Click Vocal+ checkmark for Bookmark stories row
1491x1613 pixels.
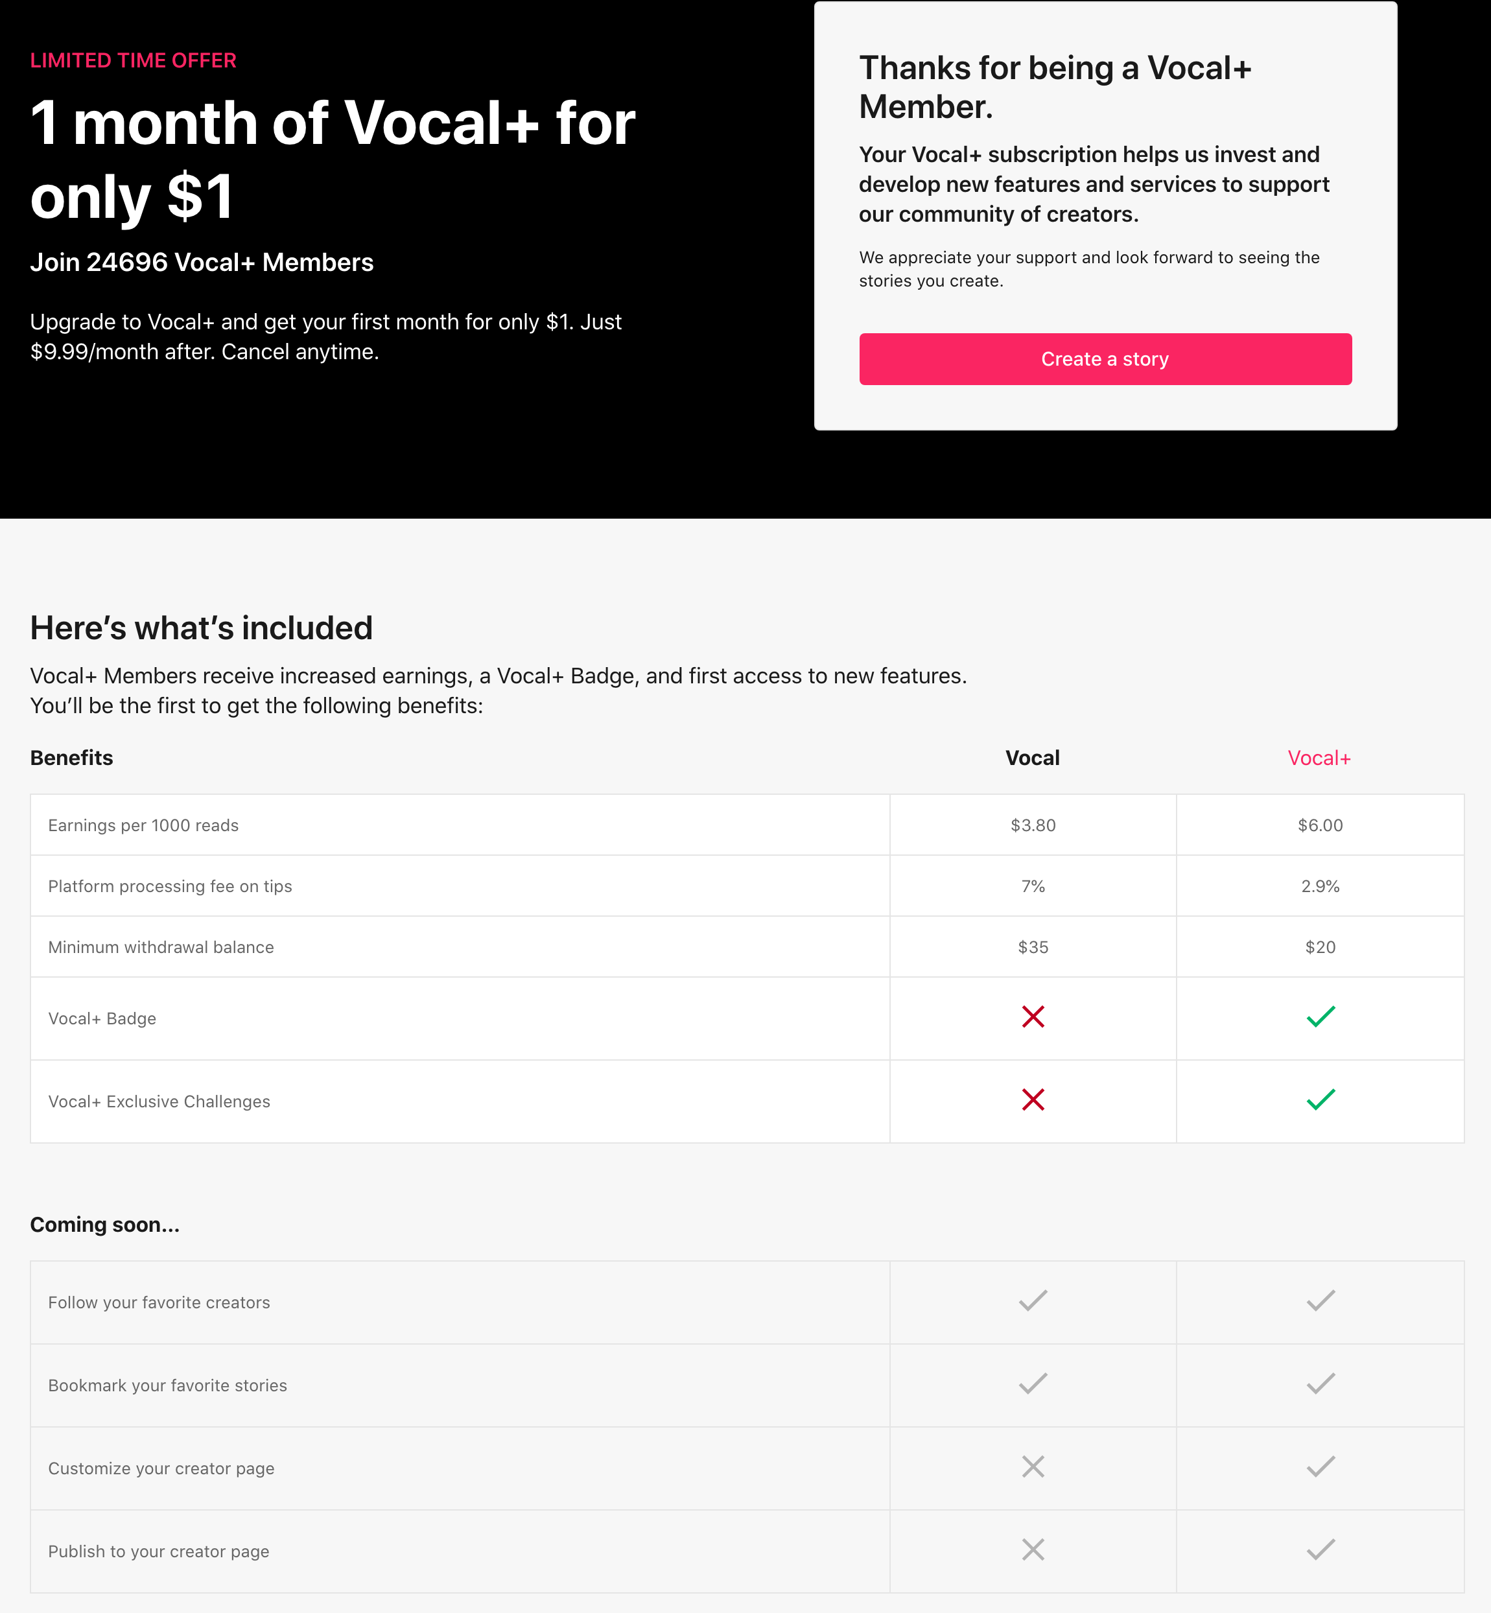(x=1320, y=1384)
